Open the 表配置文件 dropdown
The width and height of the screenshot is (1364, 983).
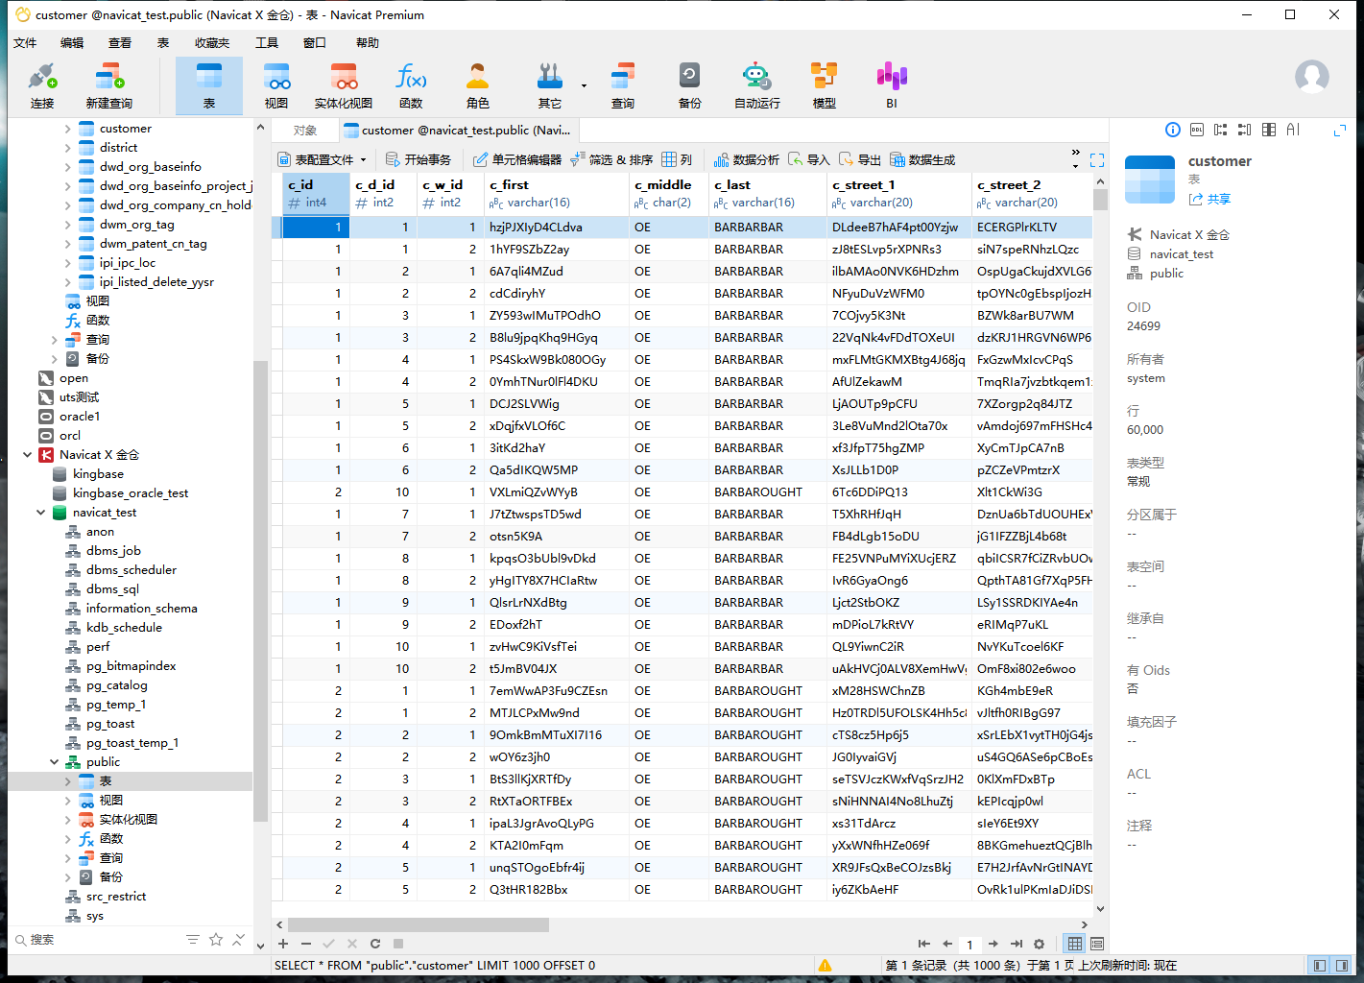click(x=323, y=159)
